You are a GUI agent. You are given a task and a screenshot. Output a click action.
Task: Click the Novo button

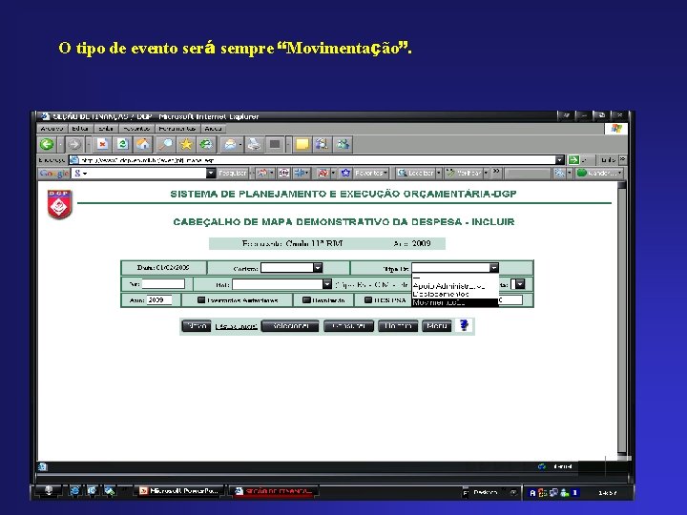point(197,326)
